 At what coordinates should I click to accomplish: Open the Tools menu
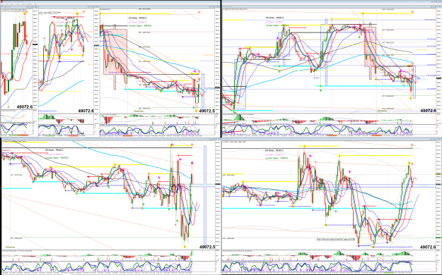[23, 4]
